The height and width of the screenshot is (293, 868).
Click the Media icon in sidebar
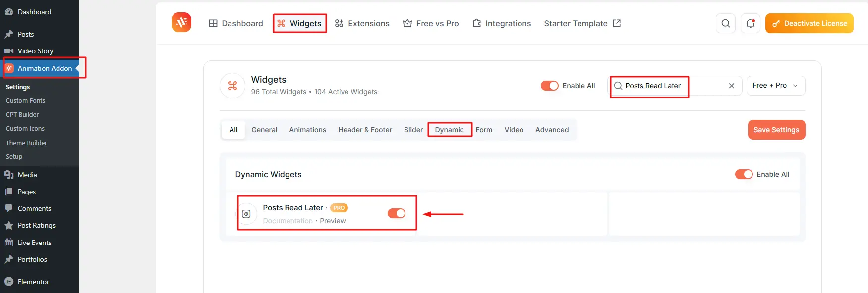(x=9, y=175)
